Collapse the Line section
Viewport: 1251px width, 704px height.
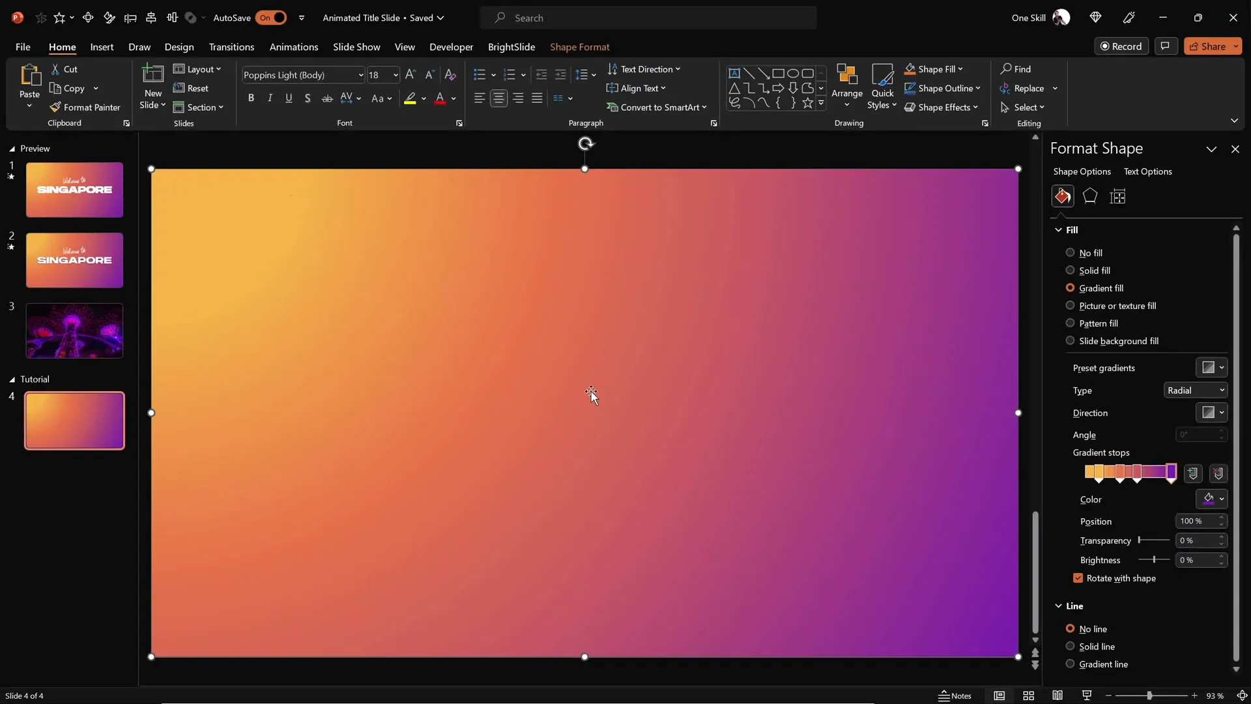pos(1058,606)
